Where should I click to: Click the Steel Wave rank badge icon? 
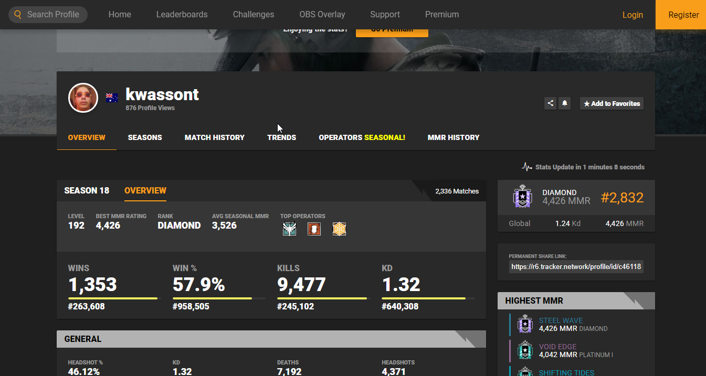click(525, 324)
